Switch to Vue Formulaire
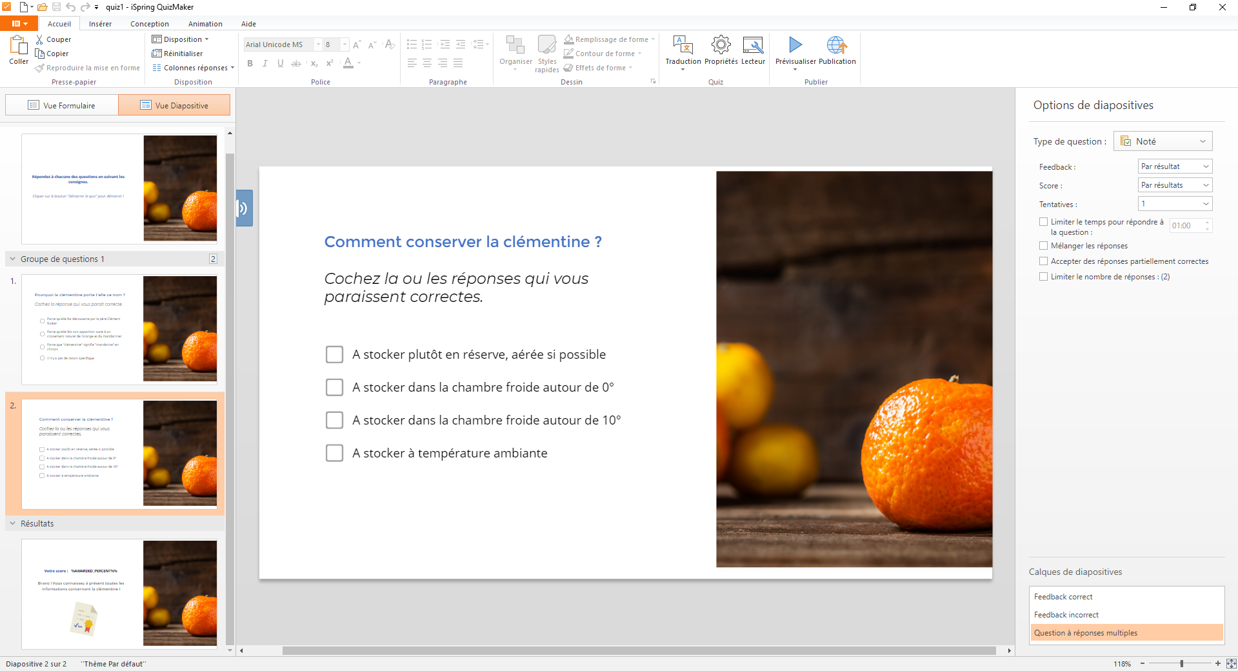1238x671 pixels. pos(62,105)
